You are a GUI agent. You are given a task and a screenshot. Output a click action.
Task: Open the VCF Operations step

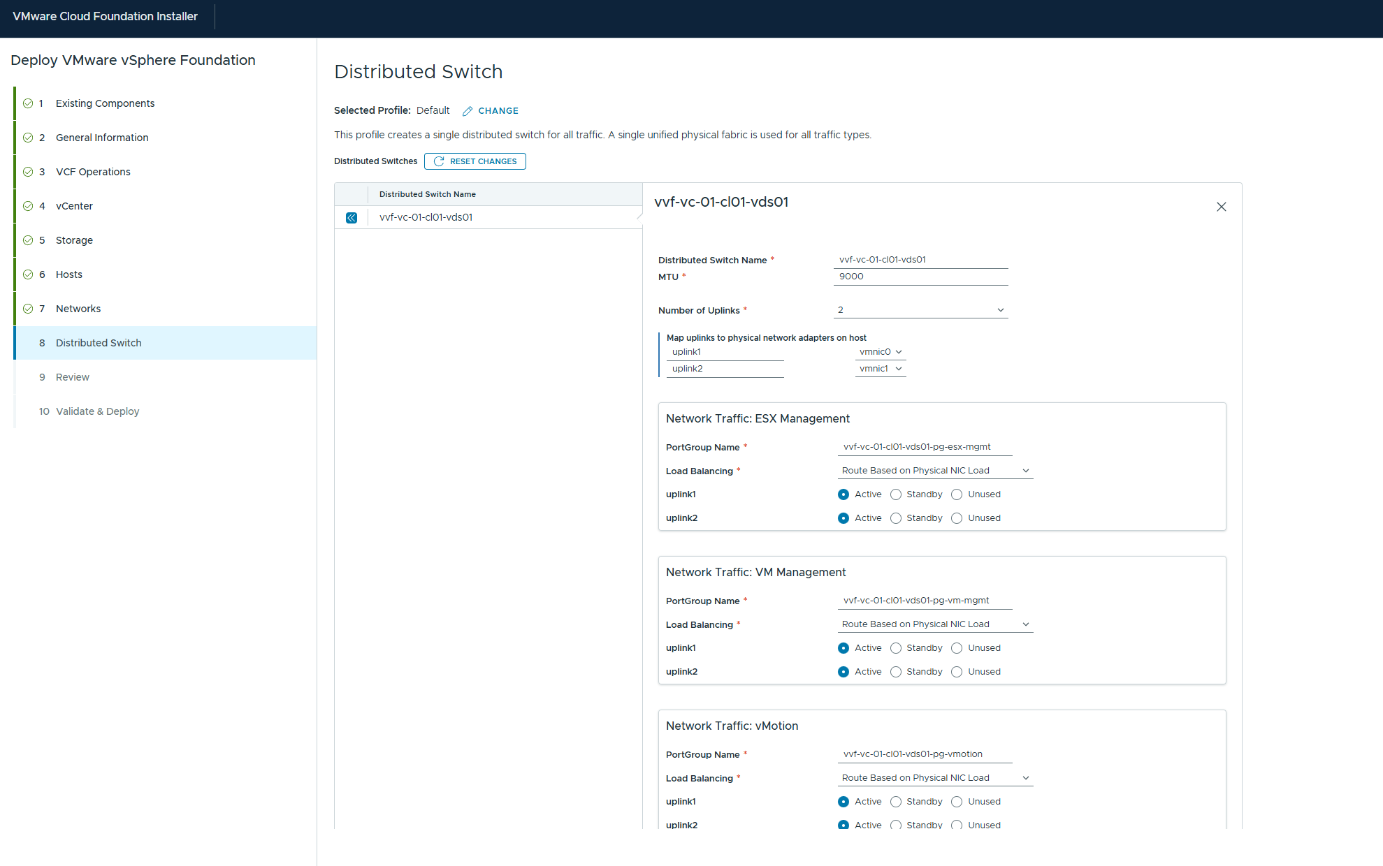(93, 172)
